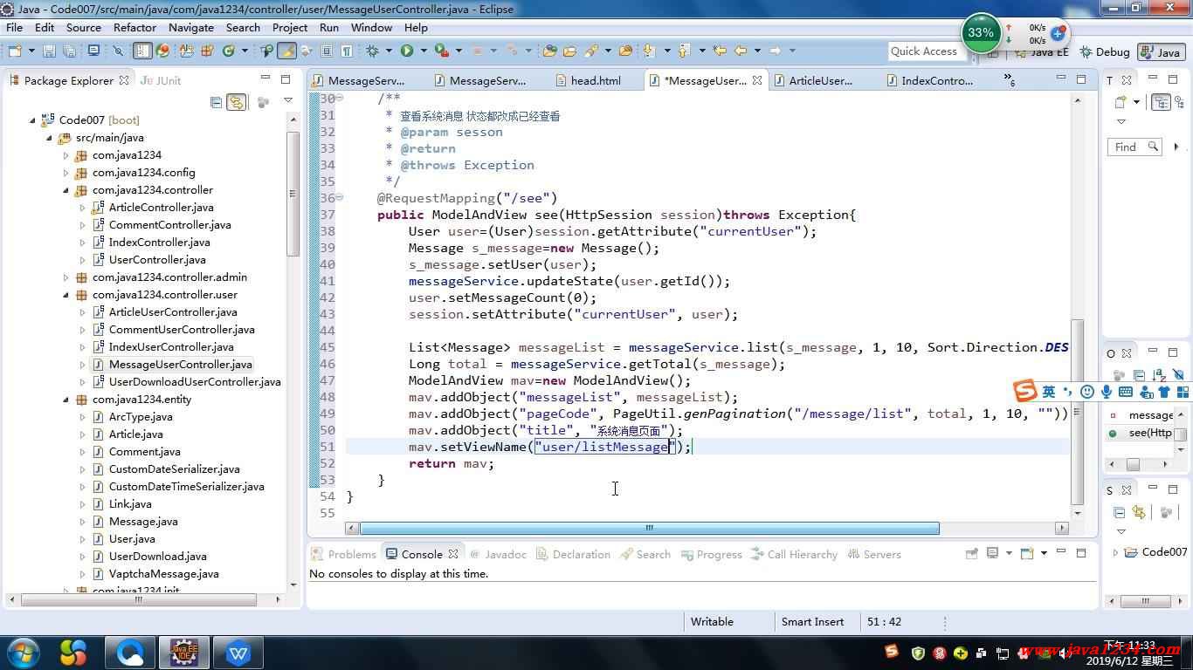Viewport: 1193px width, 670px height.
Task: Open the Problems tab
Action: pos(344,554)
